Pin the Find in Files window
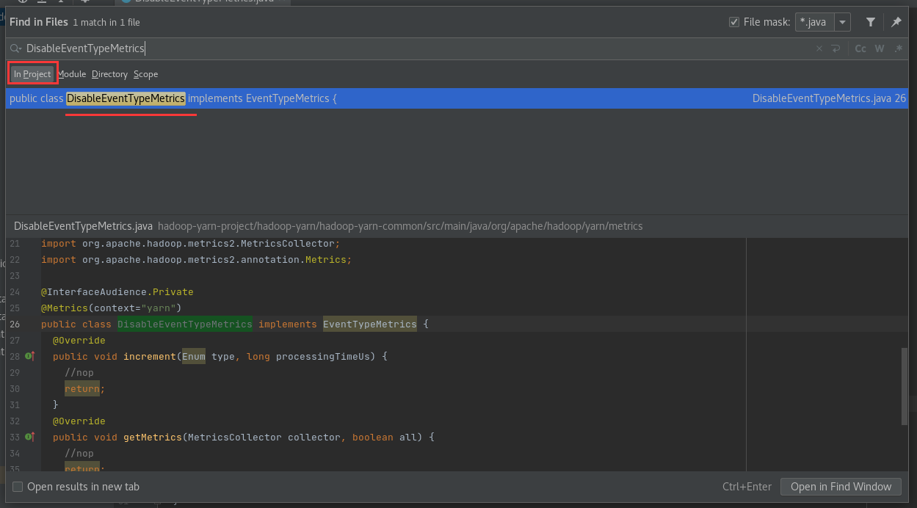 click(x=896, y=22)
